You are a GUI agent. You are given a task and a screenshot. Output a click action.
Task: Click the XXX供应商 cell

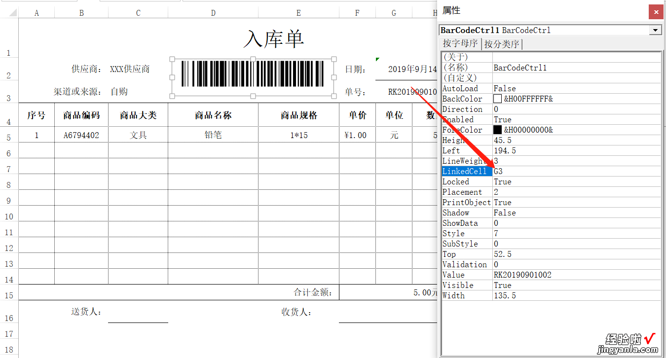click(130, 69)
